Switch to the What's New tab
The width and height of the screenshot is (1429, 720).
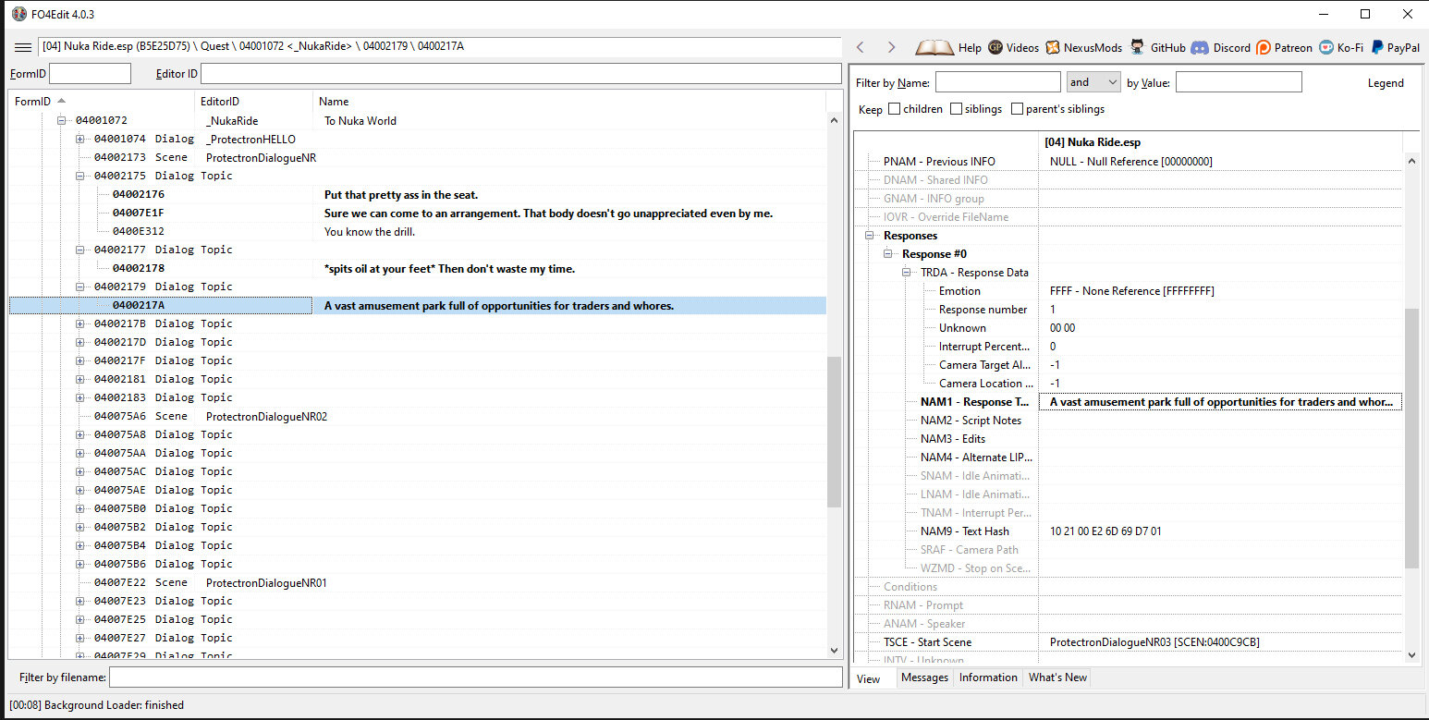[1057, 677]
